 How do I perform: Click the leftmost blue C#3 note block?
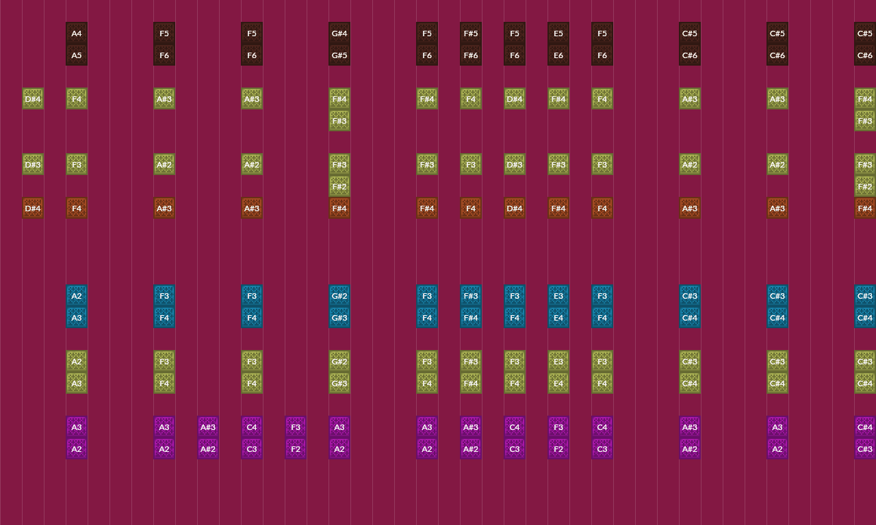690,296
